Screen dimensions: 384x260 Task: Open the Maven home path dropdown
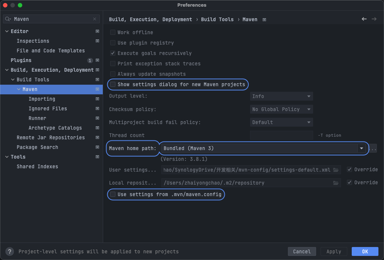tap(361, 148)
